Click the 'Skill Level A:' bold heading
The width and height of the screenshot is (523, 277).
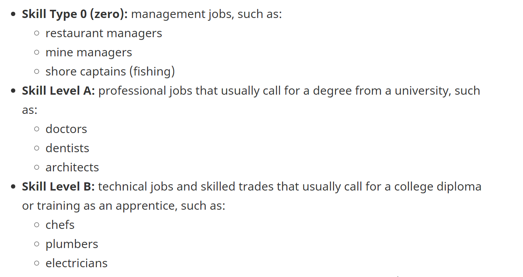58,91
